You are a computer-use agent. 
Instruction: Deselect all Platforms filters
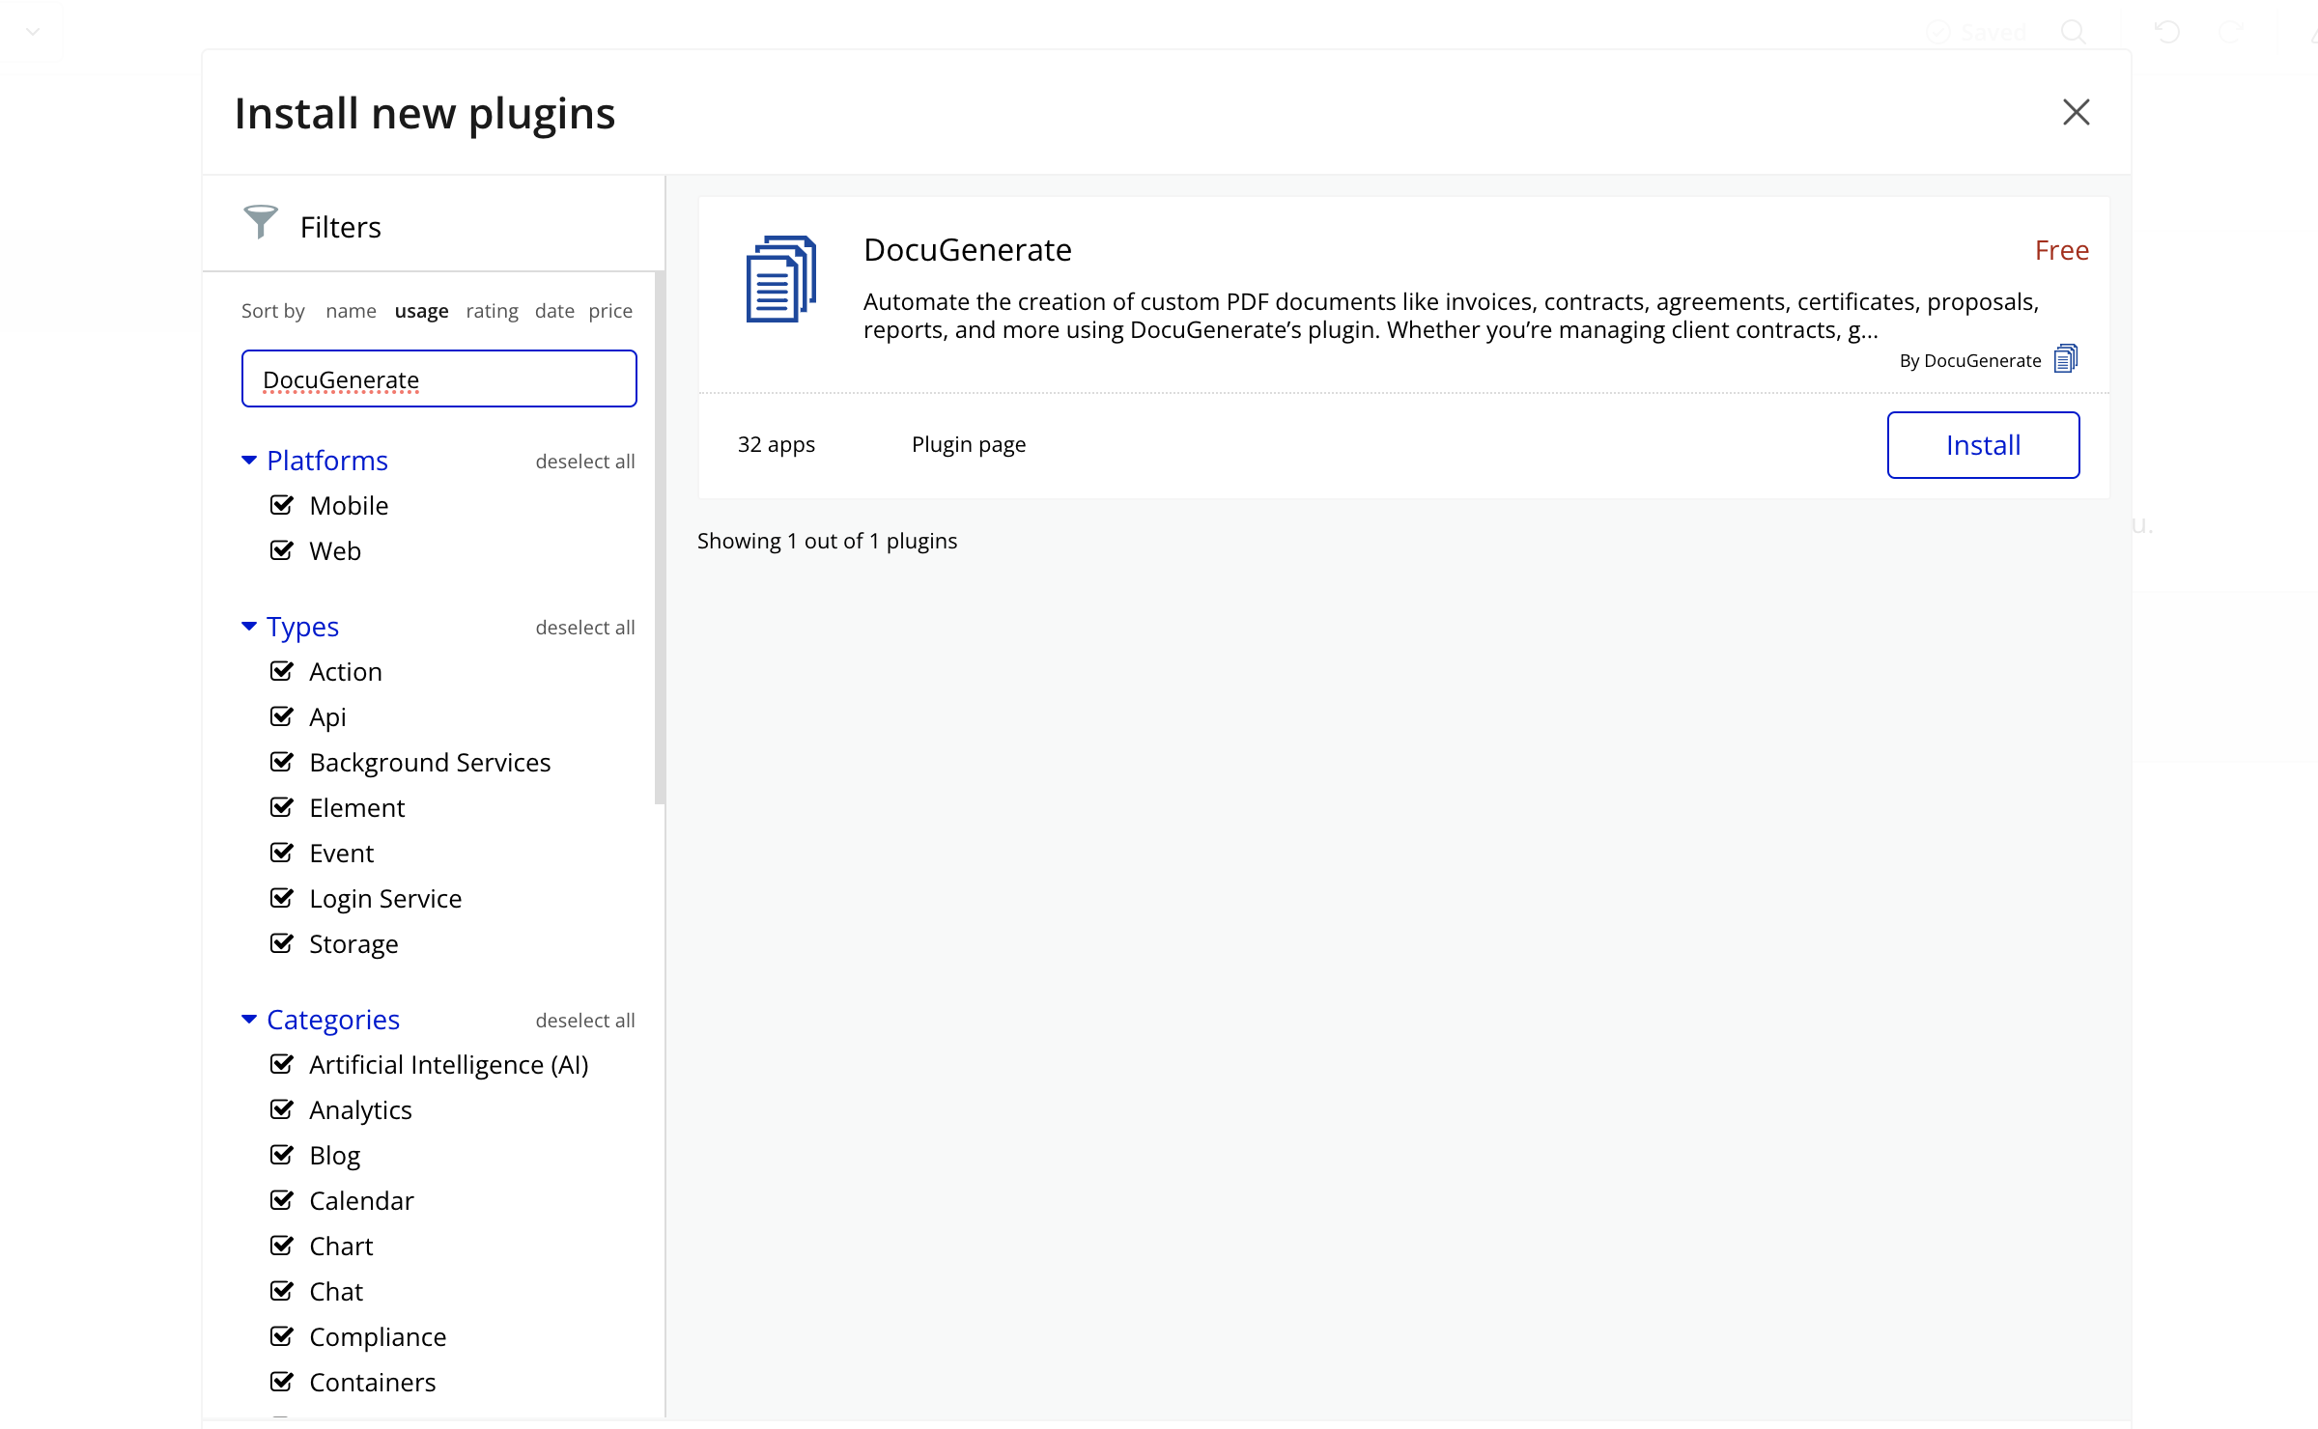click(x=585, y=462)
